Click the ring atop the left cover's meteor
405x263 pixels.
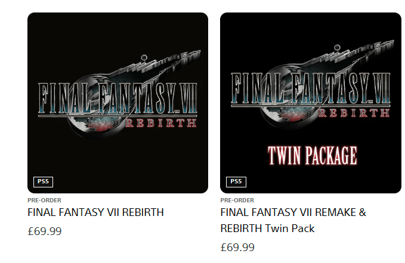(144, 58)
